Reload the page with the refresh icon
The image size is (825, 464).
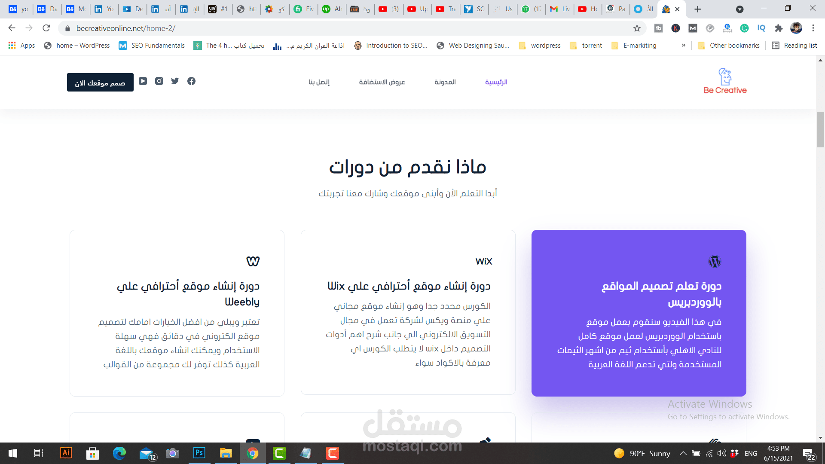click(46, 28)
